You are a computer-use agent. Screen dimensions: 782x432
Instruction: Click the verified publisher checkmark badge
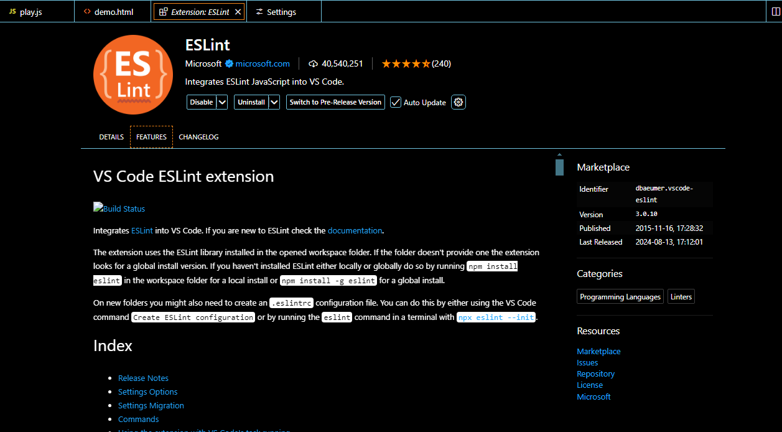(230, 63)
